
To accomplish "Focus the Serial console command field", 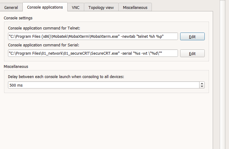I will point(93,53).
